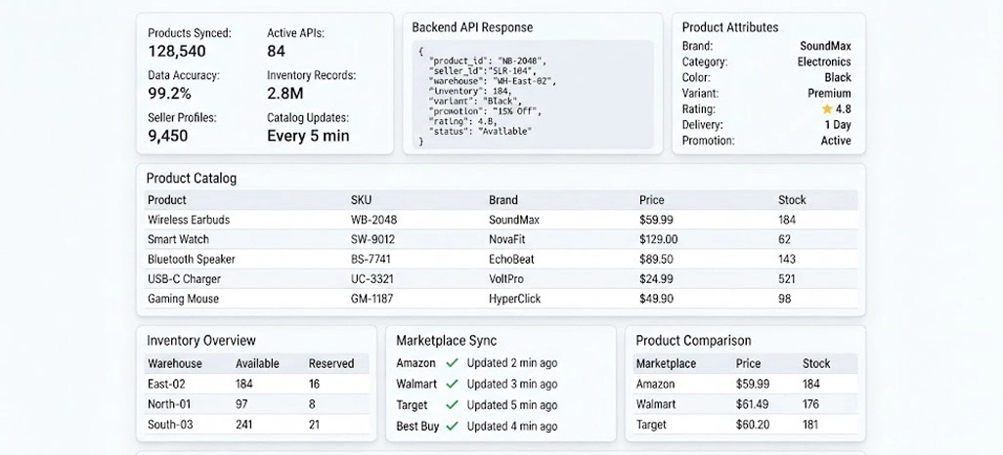Click the Walmart stock value 176
1003x455 pixels.
pos(811,404)
